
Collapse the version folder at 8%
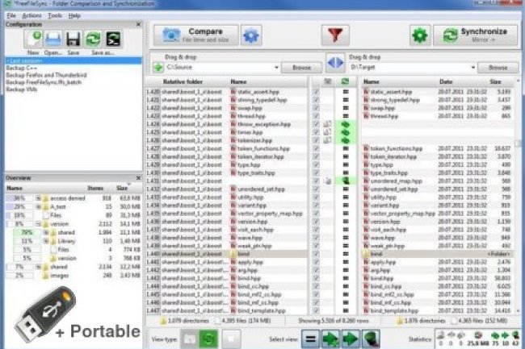click(38, 224)
